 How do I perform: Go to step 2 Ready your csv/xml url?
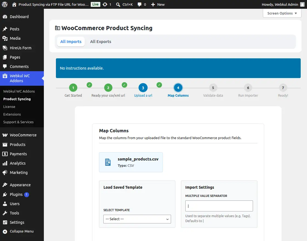point(108,88)
